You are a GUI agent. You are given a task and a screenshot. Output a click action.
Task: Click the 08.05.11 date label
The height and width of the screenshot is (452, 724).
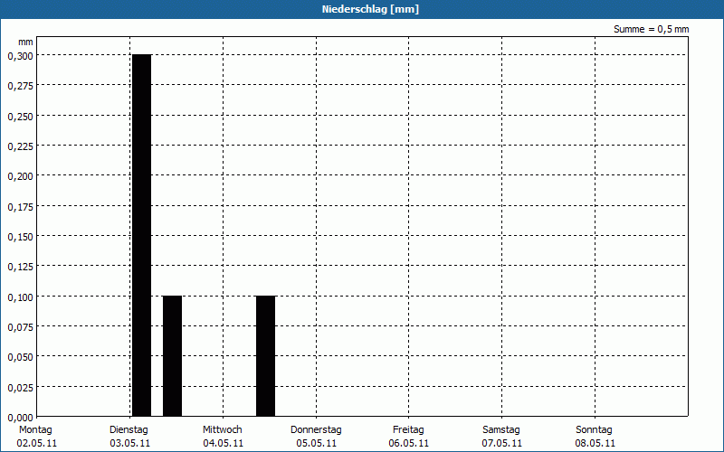tap(595, 444)
